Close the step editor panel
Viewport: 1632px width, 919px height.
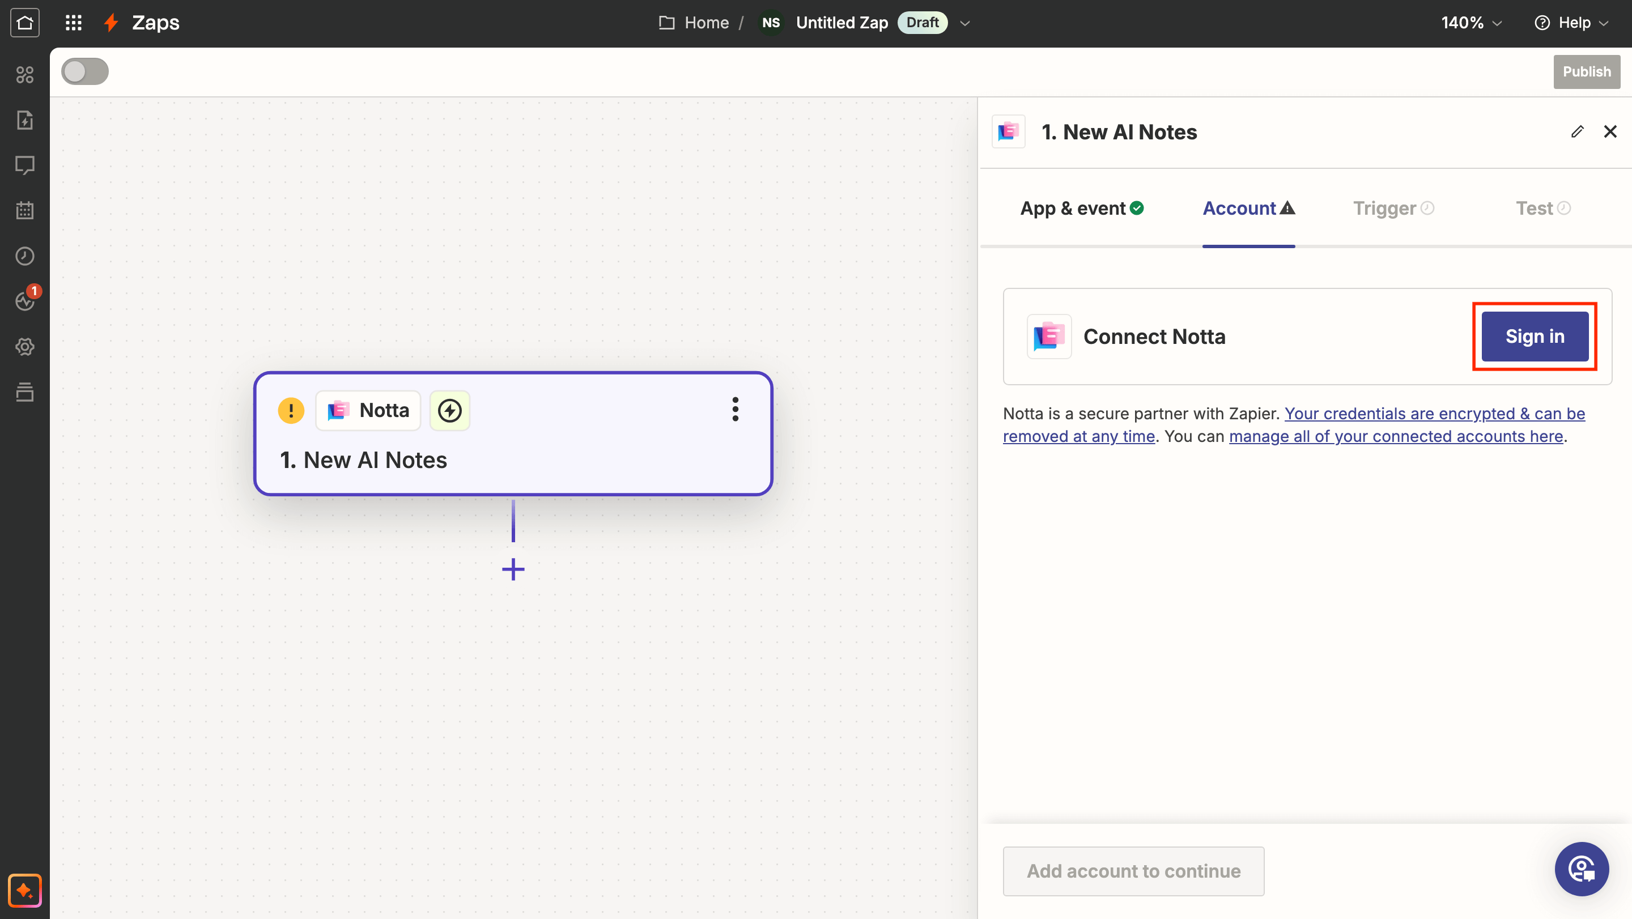[1610, 132]
